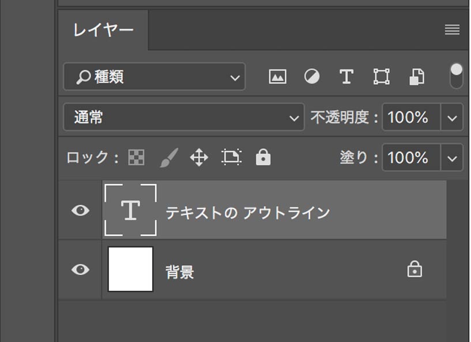471x342 pixels.
Task: Click the white 背景 layer thumbnail
Action: click(x=130, y=269)
